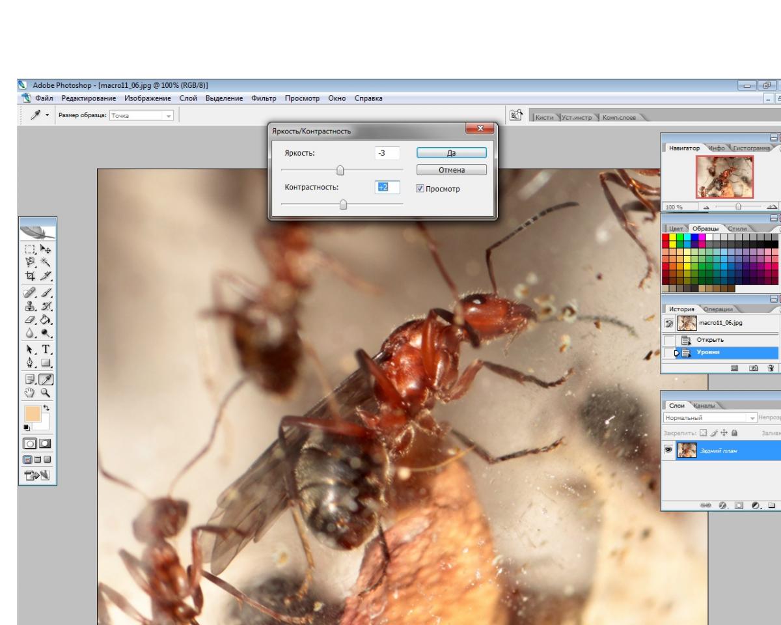The width and height of the screenshot is (781, 625).
Task: Click Яркость slider handle
Action: tap(340, 171)
